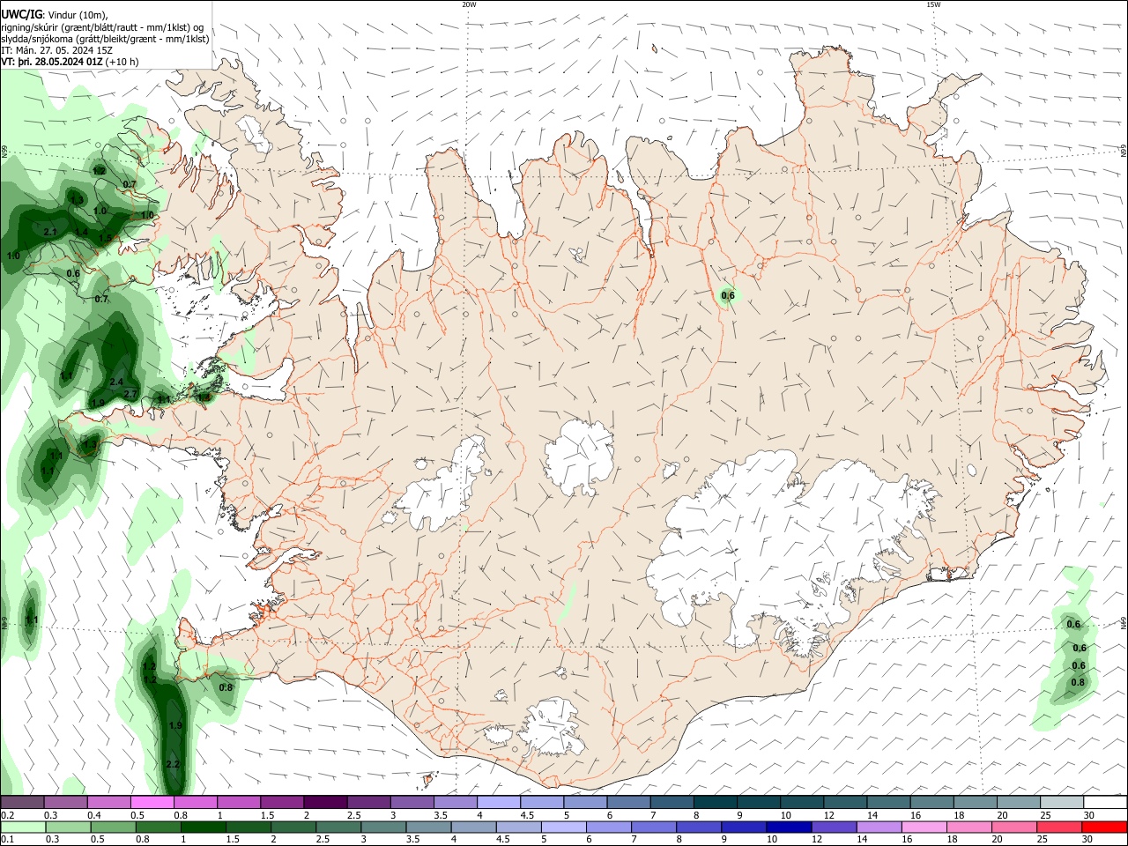This screenshot has width=1128, height=846.
Task: Select the initial time 'IT: Mán. 27. 05. 2024 15Z'
Action: pyautogui.click(x=56, y=50)
